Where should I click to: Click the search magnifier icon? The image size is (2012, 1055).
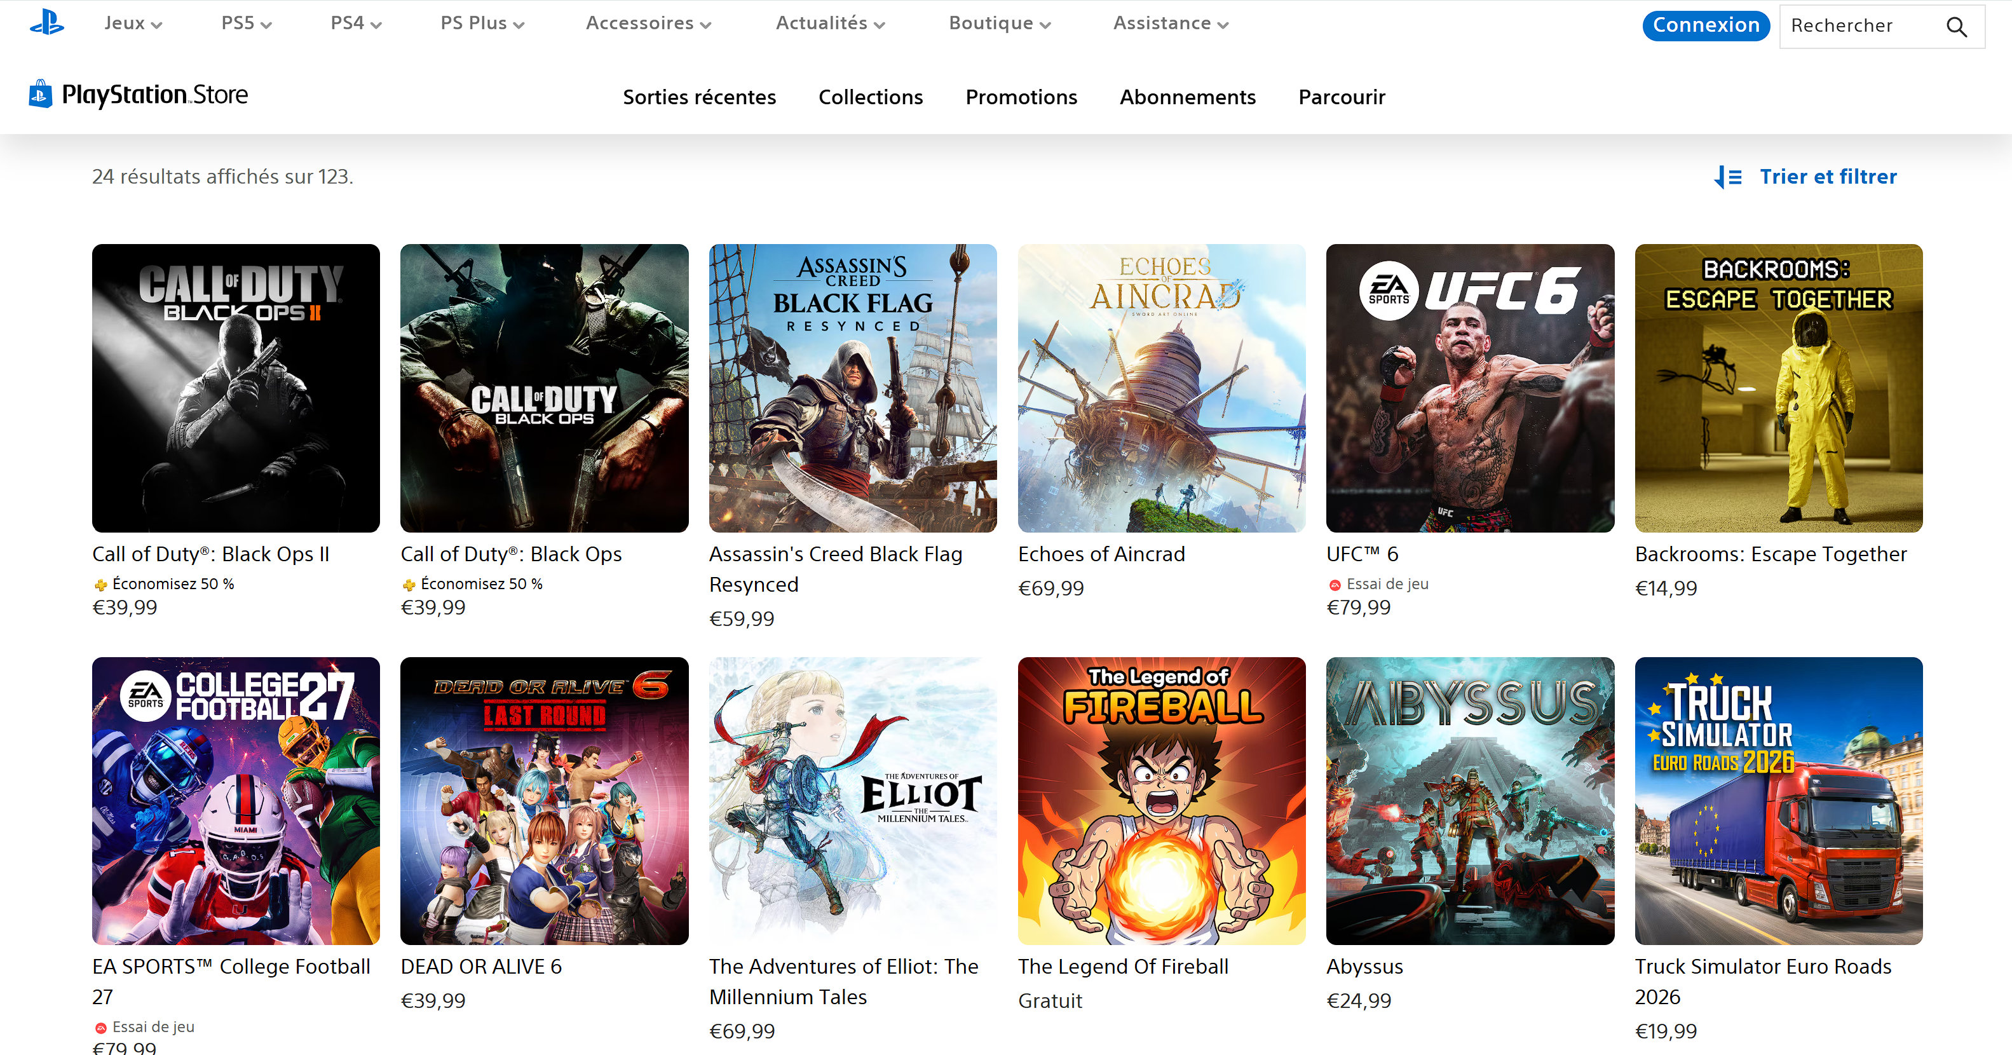[1957, 27]
